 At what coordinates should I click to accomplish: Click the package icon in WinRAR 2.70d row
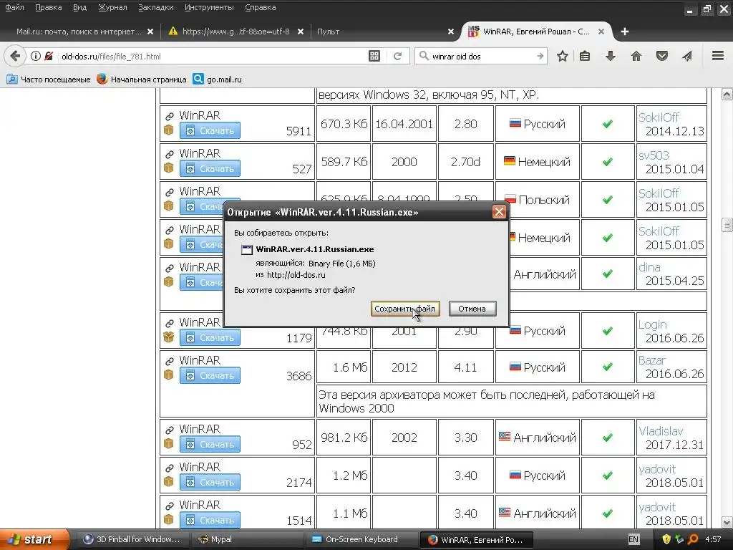pos(169,168)
